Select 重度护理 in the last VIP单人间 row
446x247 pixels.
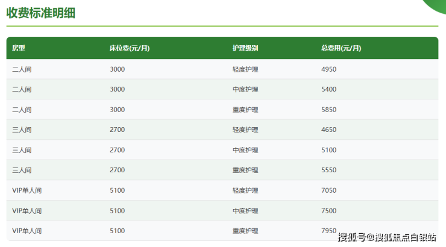(245, 231)
